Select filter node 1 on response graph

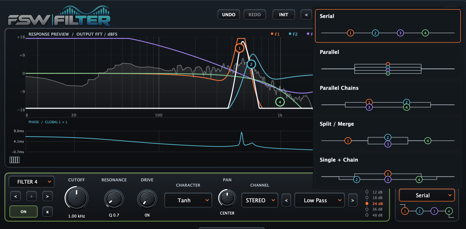click(x=240, y=48)
